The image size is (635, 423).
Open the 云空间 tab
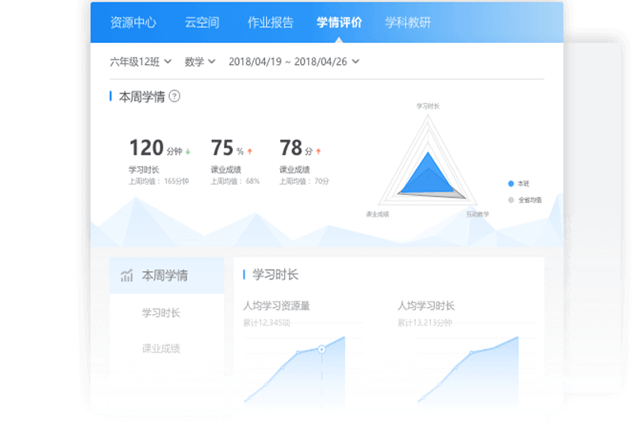click(202, 22)
